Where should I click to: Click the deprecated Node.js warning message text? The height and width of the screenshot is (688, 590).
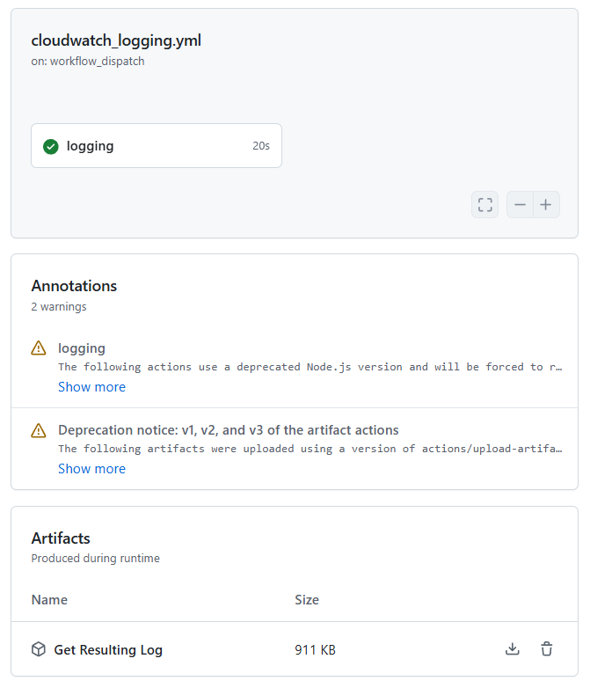pyautogui.click(x=310, y=367)
